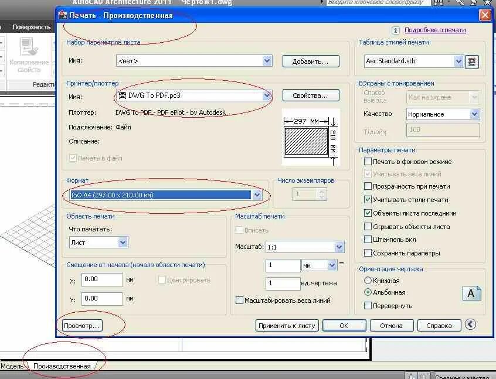The image size is (496, 379).
Task: Open Подробнее о печати link
Action: 435,30
